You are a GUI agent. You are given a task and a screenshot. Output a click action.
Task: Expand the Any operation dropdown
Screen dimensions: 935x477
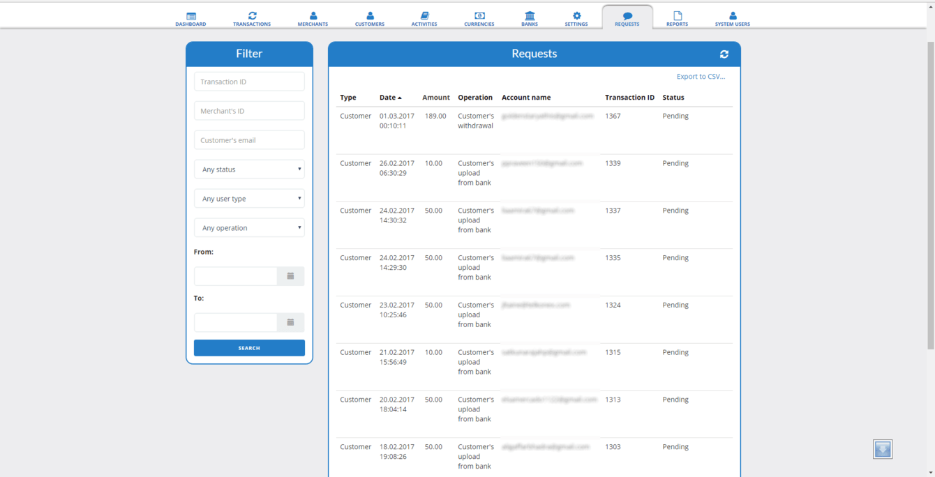point(249,228)
